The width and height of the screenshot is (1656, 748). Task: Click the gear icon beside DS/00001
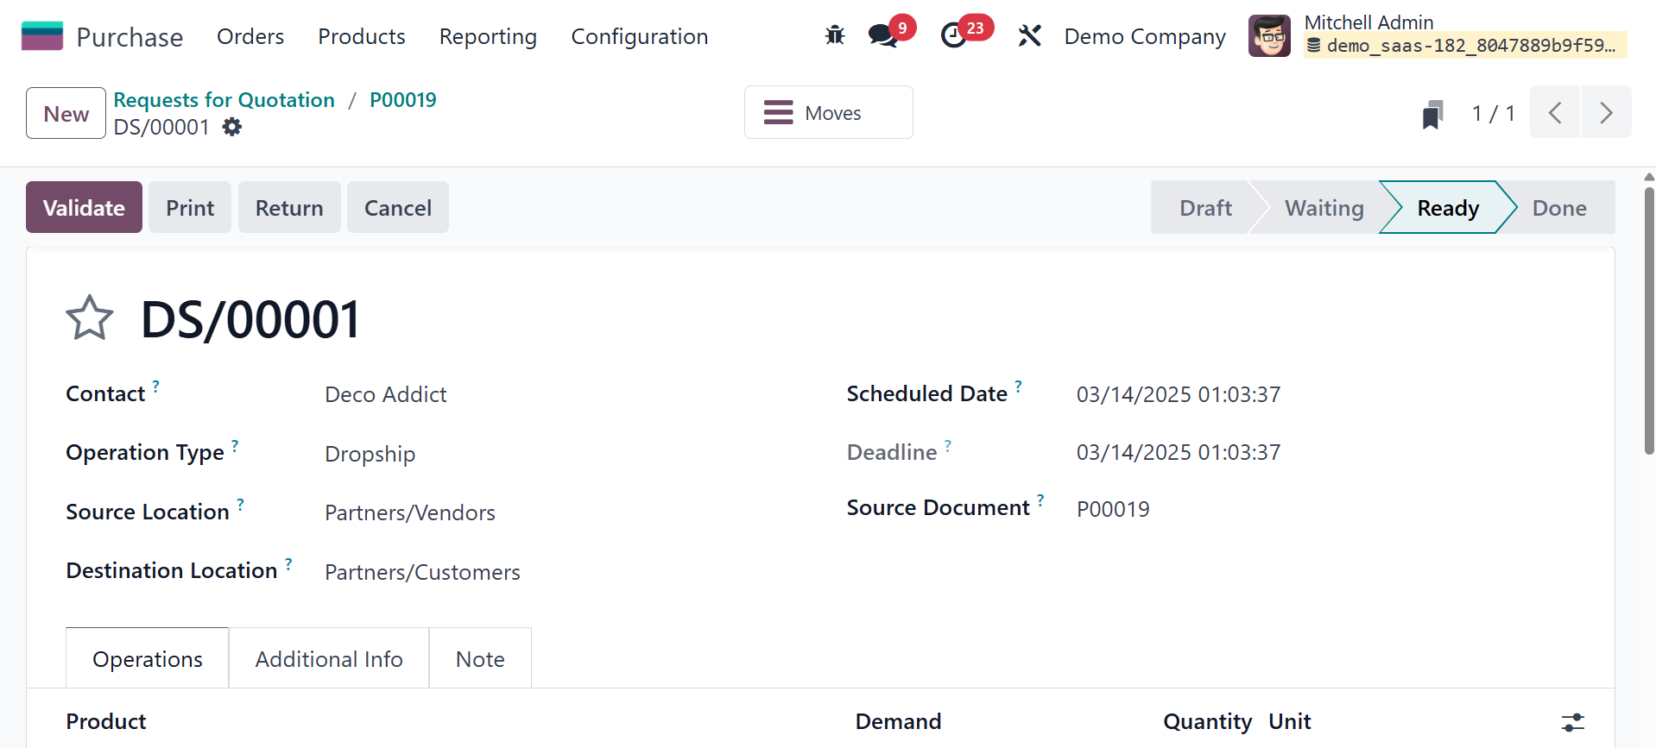point(231,128)
